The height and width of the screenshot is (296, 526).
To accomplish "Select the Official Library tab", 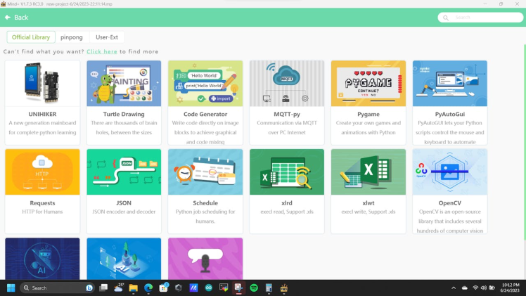I will point(31,37).
